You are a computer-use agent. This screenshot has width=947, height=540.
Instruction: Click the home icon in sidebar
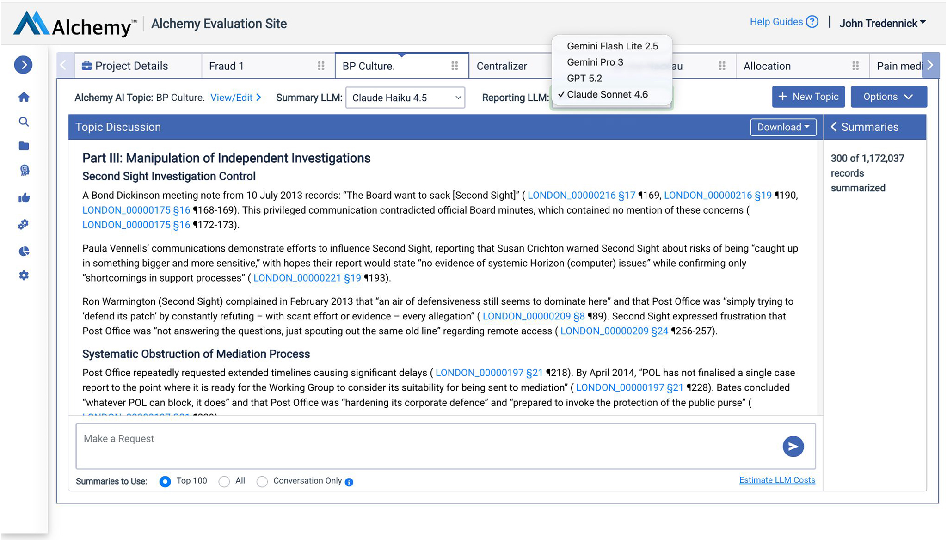(x=24, y=97)
